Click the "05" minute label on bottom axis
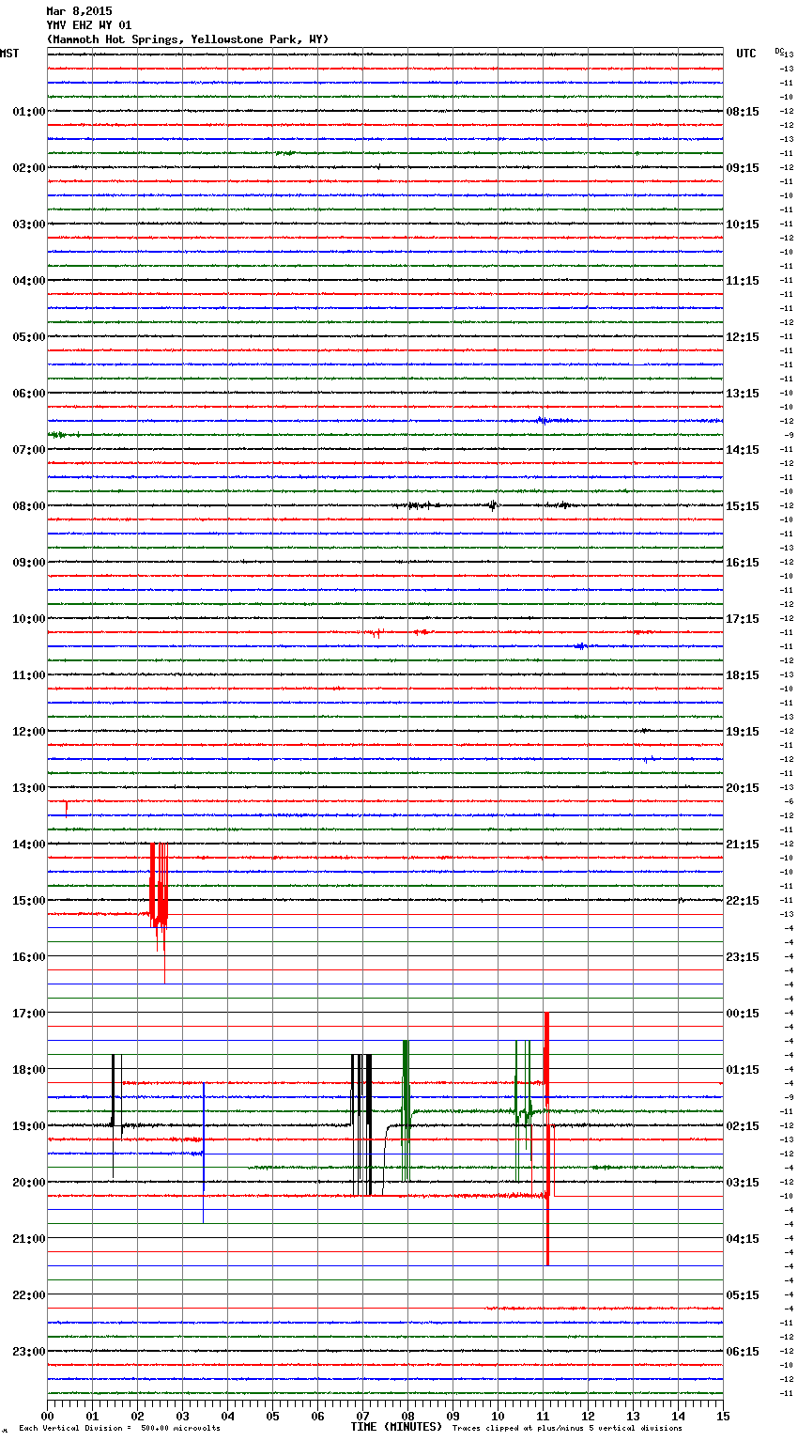Viewport: 798px width, 1441px height. [272, 1415]
